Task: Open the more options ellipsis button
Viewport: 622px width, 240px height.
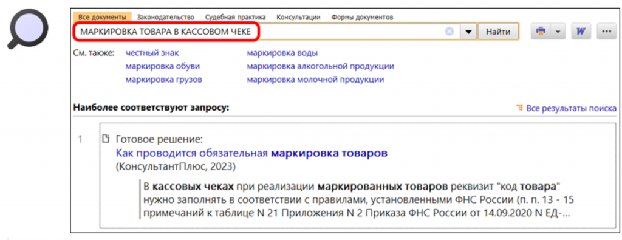Action: [x=606, y=32]
